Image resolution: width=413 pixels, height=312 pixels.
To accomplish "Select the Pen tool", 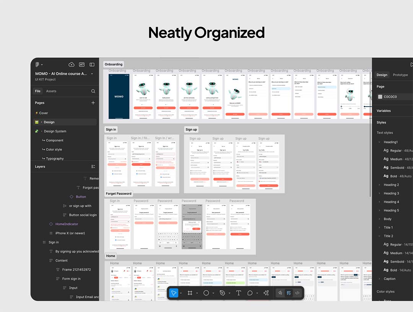I will point(222,293).
